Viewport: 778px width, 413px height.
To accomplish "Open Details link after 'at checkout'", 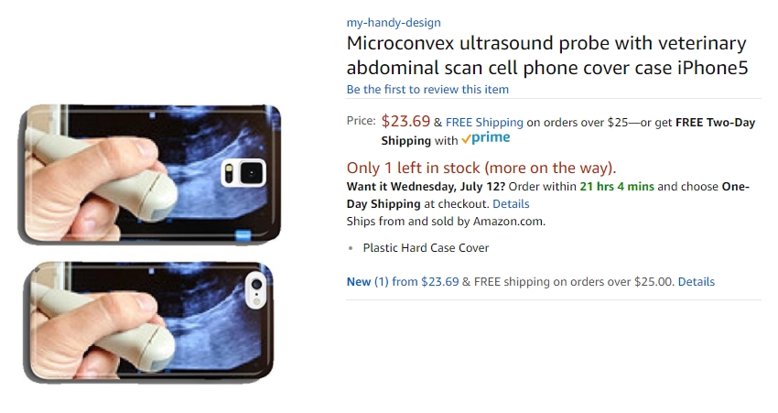I will click(511, 204).
